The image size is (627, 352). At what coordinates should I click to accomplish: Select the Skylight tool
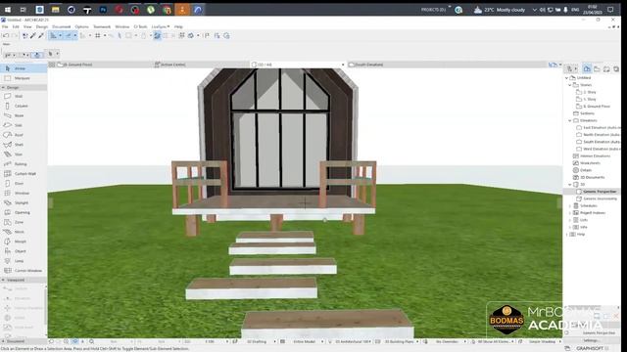tap(24, 202)
